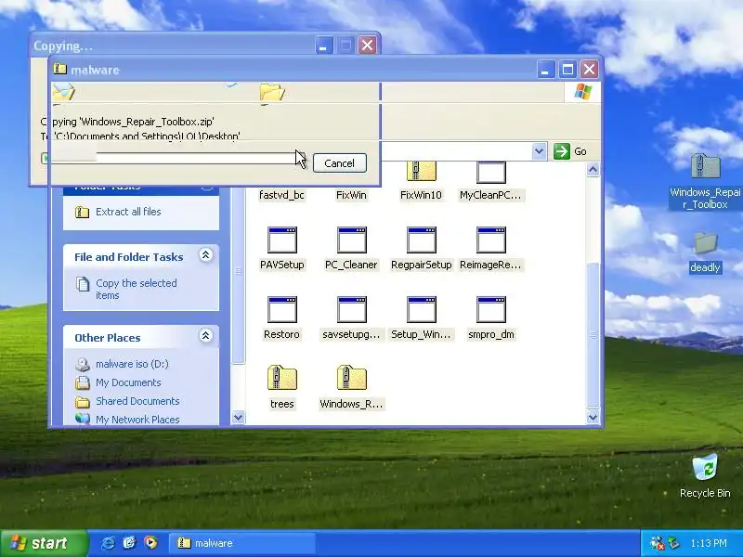Screen dimensions: 743x557
Task: Select the PAVSetup application icon
Action: 282,240
